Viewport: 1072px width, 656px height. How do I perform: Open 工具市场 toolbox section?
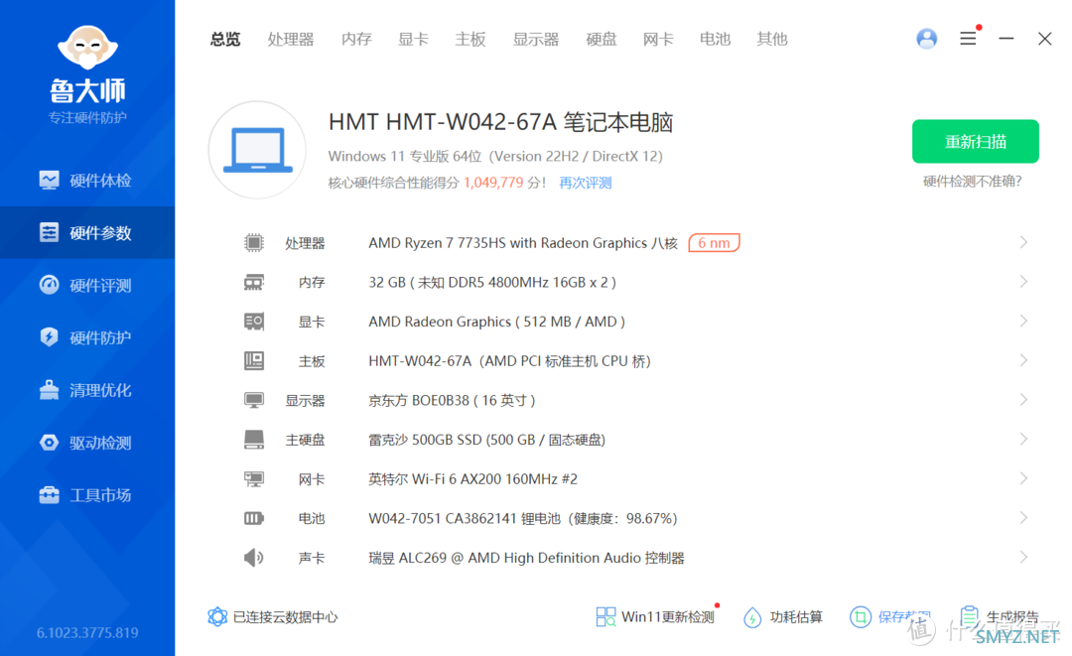click(x=86, y=495)
